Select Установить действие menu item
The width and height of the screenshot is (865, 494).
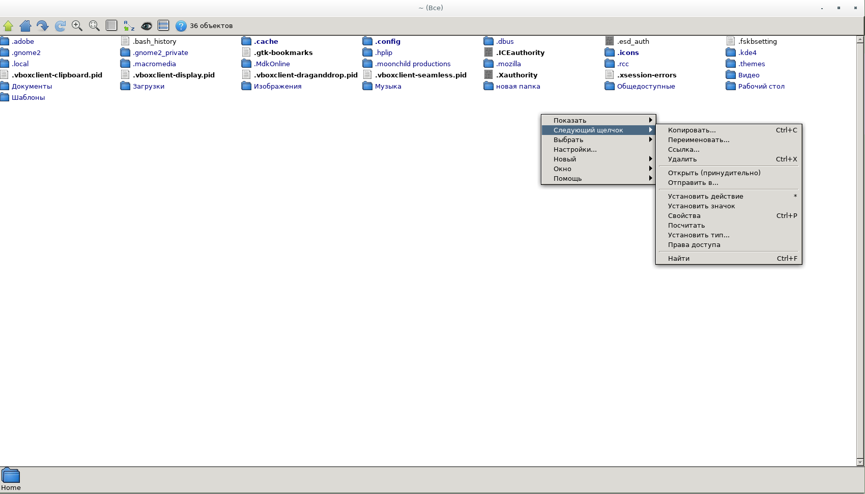pos(729,197)
